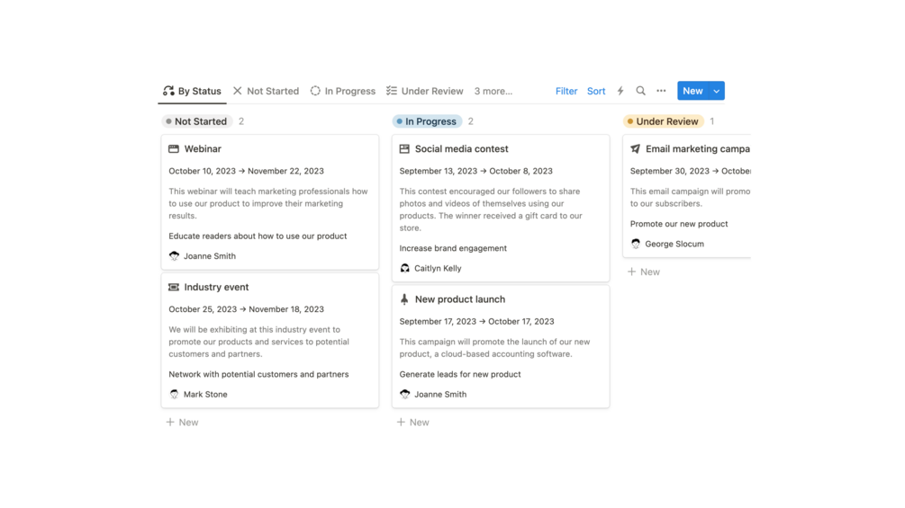Image resolution: width=905 pixels, height=508 pixels.
Task: Switch to the Not Started view tab
Action: pos(266,91)
